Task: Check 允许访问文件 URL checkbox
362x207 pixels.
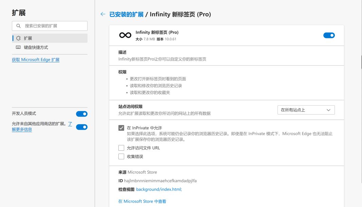Action: click(121, 148)
